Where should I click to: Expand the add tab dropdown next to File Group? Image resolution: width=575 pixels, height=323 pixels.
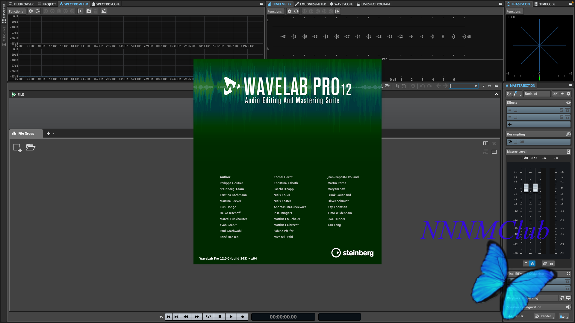pos(53,134)
